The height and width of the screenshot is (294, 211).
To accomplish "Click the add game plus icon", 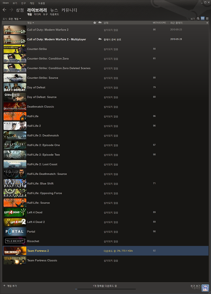I will [x=4, y=286].
